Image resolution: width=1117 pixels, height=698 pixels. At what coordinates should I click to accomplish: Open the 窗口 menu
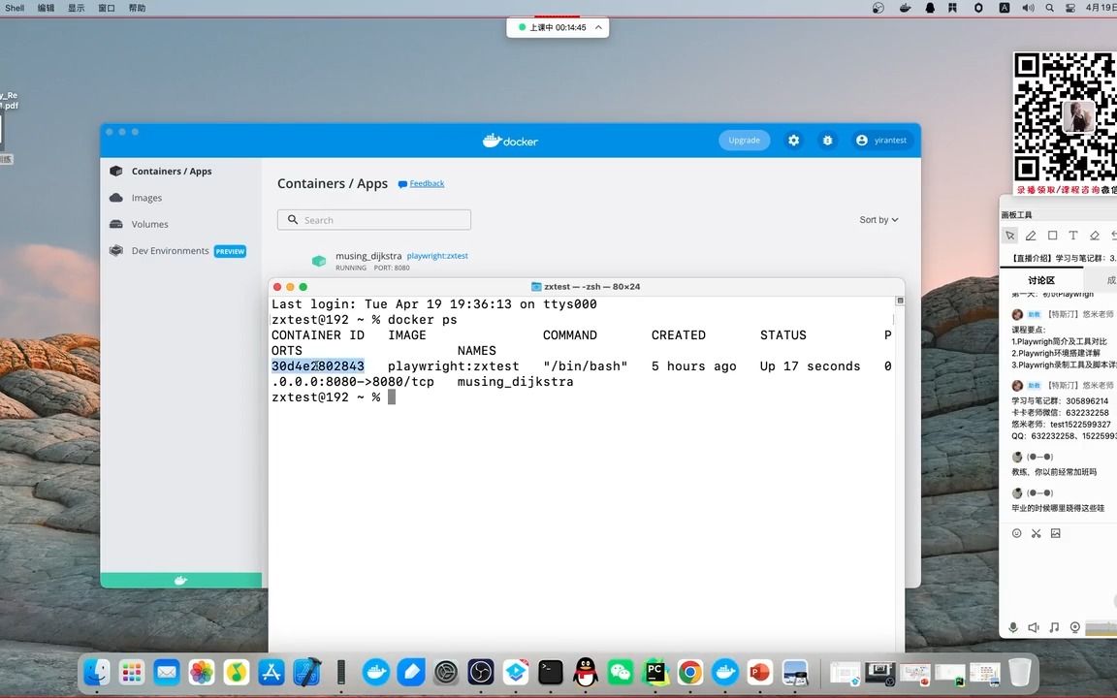point(107,8)
